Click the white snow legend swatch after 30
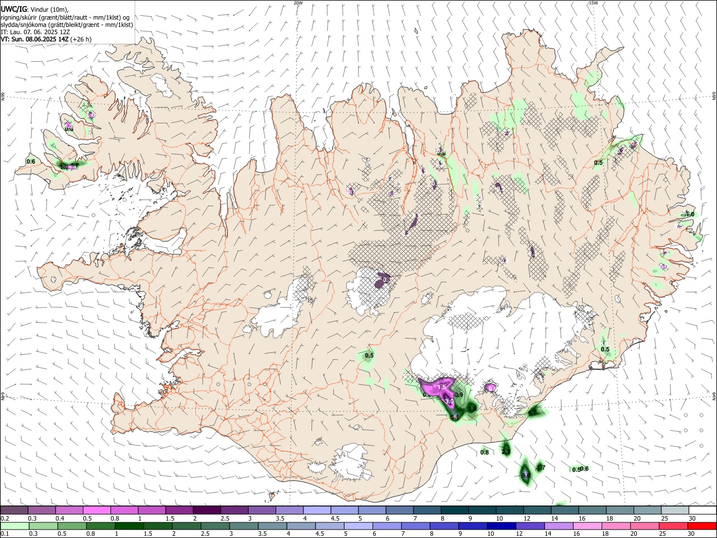This screenshot has height=538, width=717. (702, 510)
